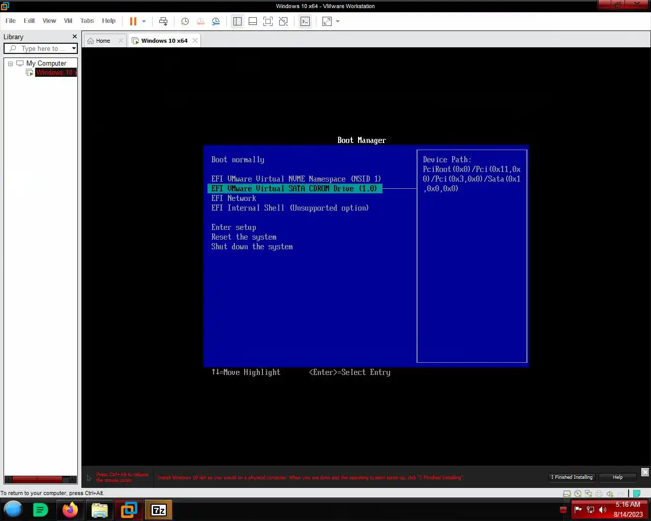Open the Edit menu

29,21
